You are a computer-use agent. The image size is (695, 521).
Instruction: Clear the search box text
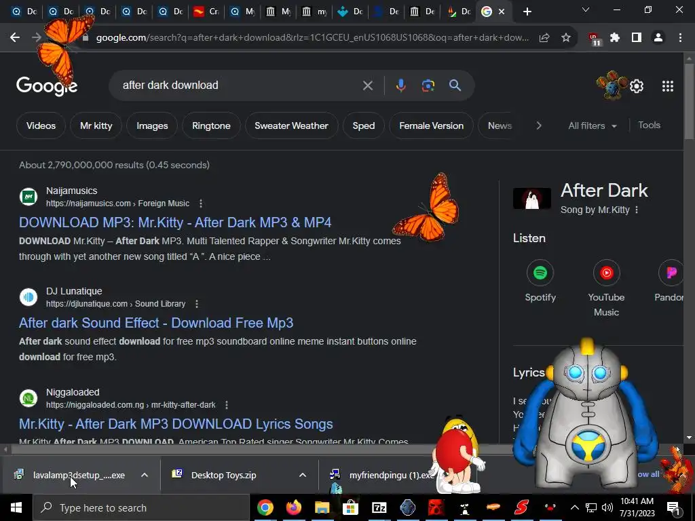coord(367,85)
